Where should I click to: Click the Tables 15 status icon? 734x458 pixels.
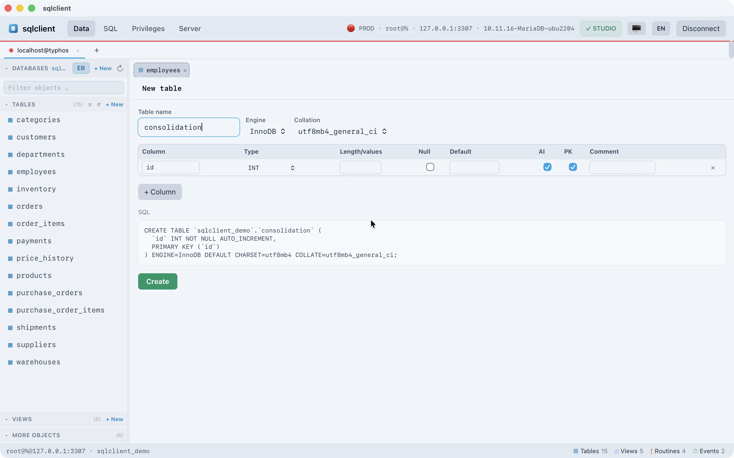coord(575,451)
